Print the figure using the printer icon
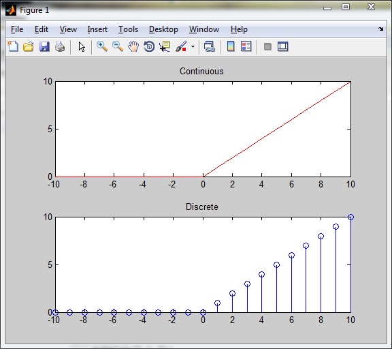The width and height of the screenshot is (392, 349). click(60, 46)
